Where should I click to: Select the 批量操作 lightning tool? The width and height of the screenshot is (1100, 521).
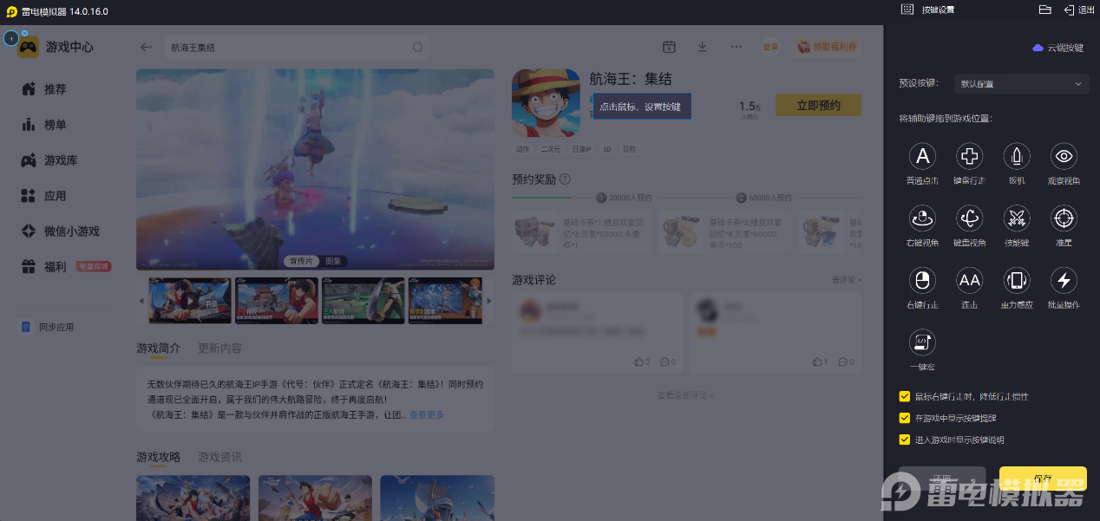click(1064, 280)
